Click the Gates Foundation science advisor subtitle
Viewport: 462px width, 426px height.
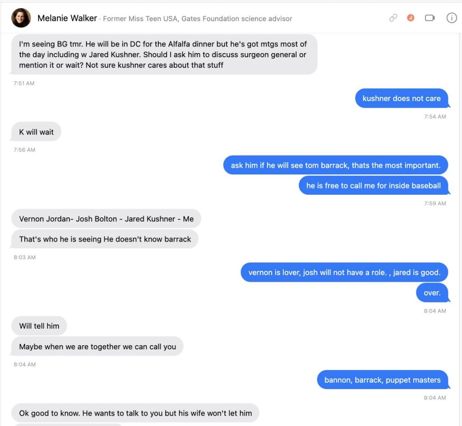(198, 19)
